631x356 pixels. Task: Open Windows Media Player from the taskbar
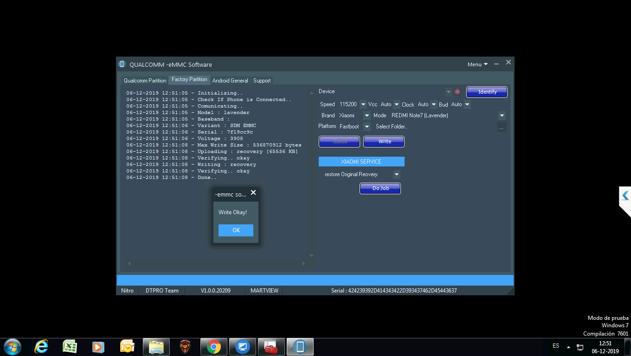(98, 347)
